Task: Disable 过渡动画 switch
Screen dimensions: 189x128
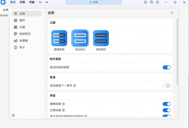Action: [167, 110]
